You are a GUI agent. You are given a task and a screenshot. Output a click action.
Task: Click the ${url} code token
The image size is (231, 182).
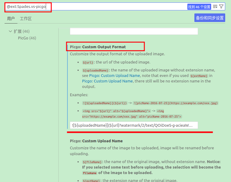click(x=88, y=63)
